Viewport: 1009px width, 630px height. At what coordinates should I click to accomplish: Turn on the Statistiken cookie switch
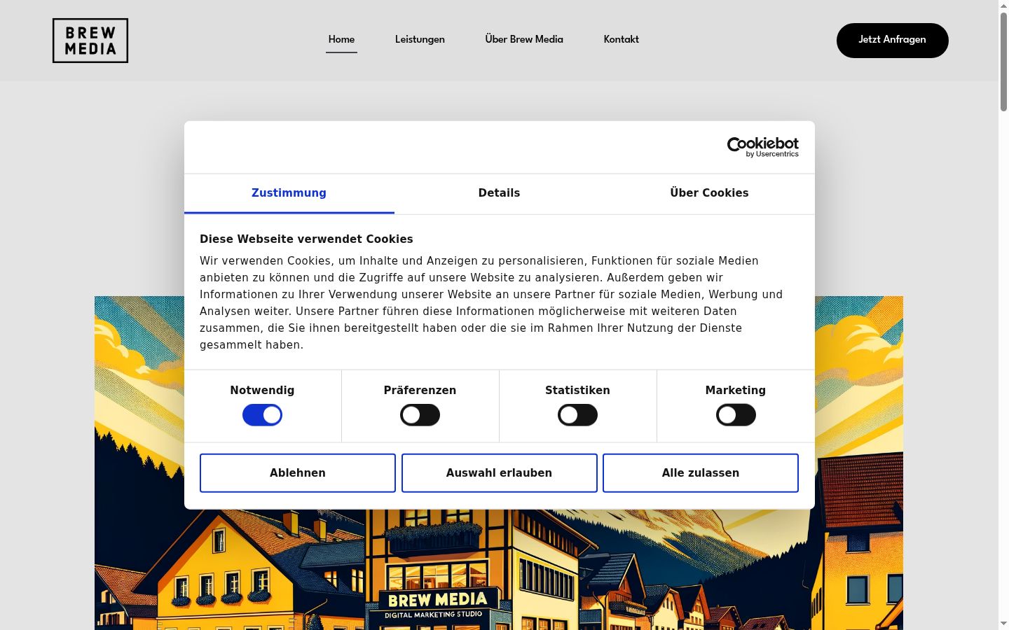coord(577,415)
